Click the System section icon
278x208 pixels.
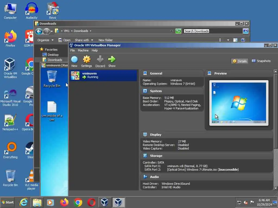[x=145, y=91]
